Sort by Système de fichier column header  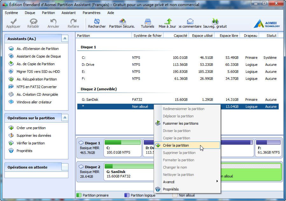[147, 36]
